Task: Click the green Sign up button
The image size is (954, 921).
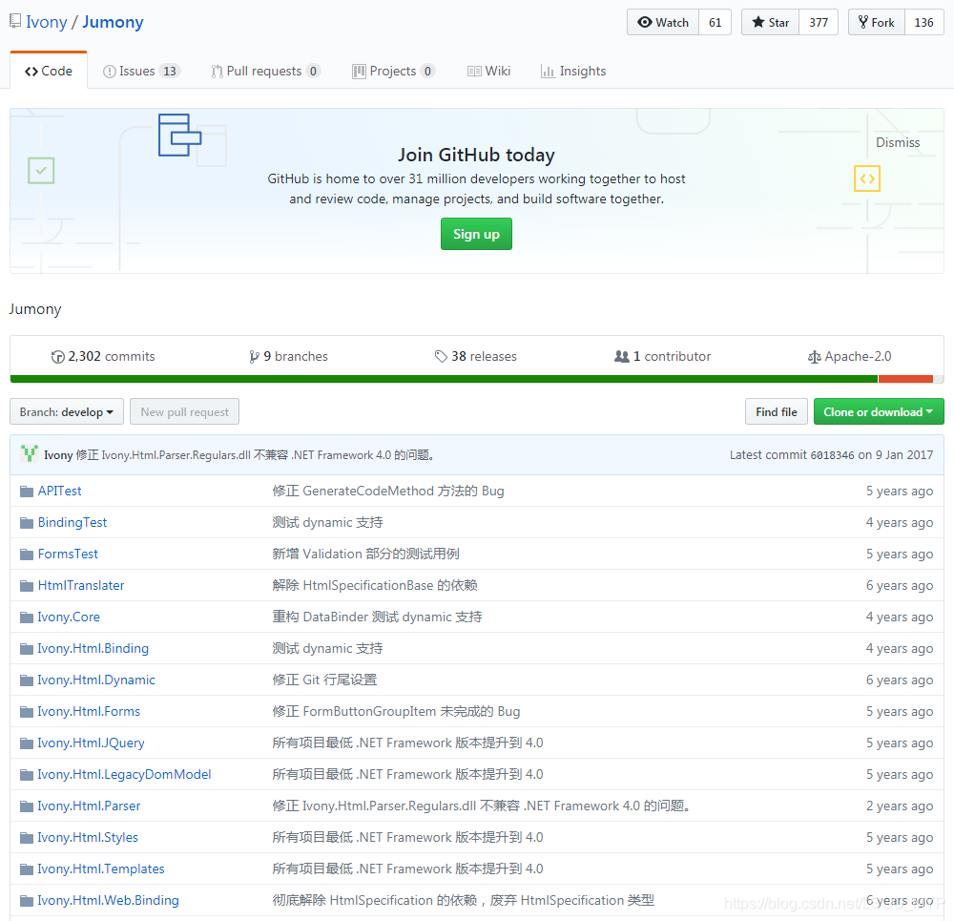Action: 476,234
